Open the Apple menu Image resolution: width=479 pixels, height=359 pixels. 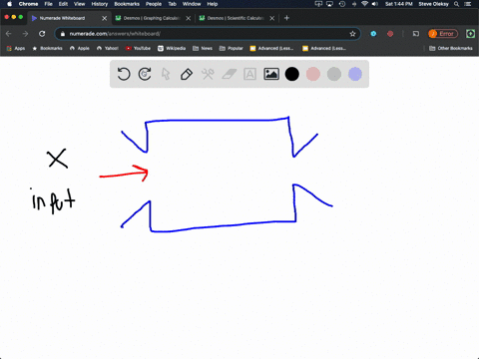click(9, 4)
